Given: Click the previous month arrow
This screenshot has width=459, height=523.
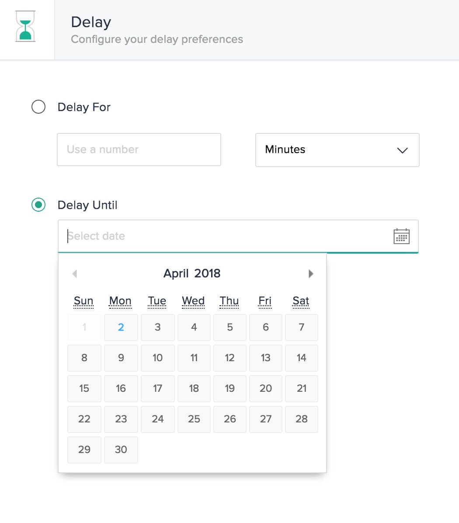Looking at the screenshot, I should 75,273.
